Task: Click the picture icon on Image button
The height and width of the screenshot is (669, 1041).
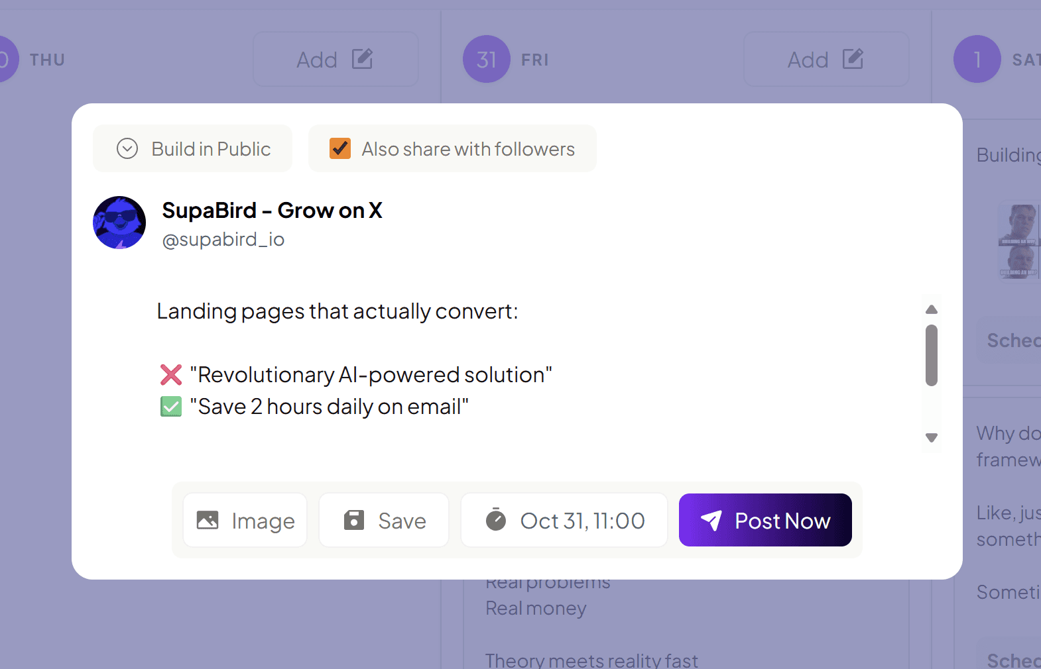Action: click(x=208, y=520)
